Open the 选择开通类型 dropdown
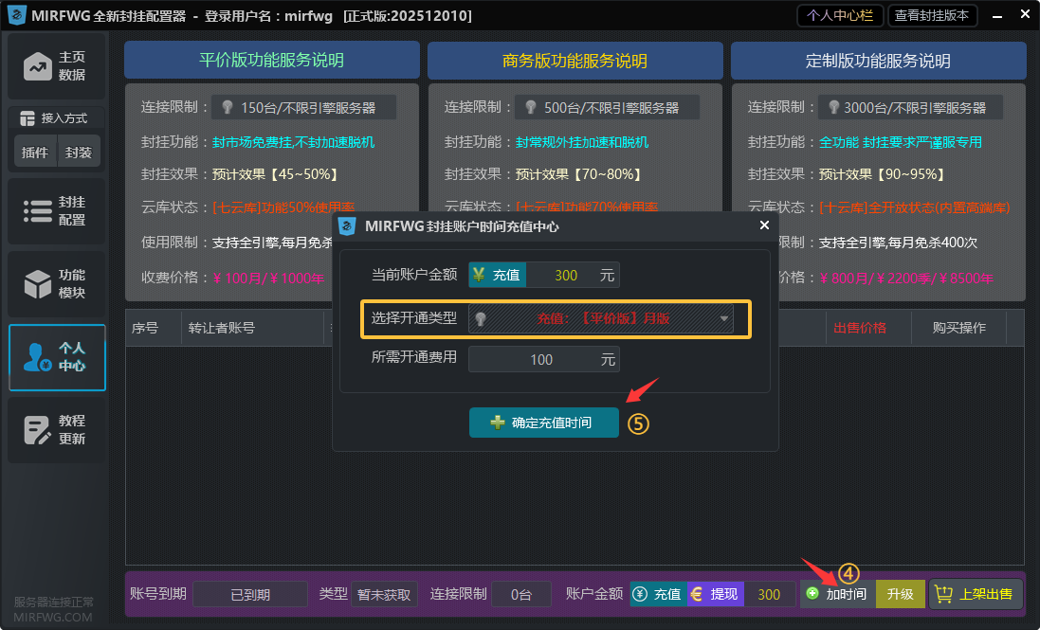 pyautogui.click(x=603, y=320)
